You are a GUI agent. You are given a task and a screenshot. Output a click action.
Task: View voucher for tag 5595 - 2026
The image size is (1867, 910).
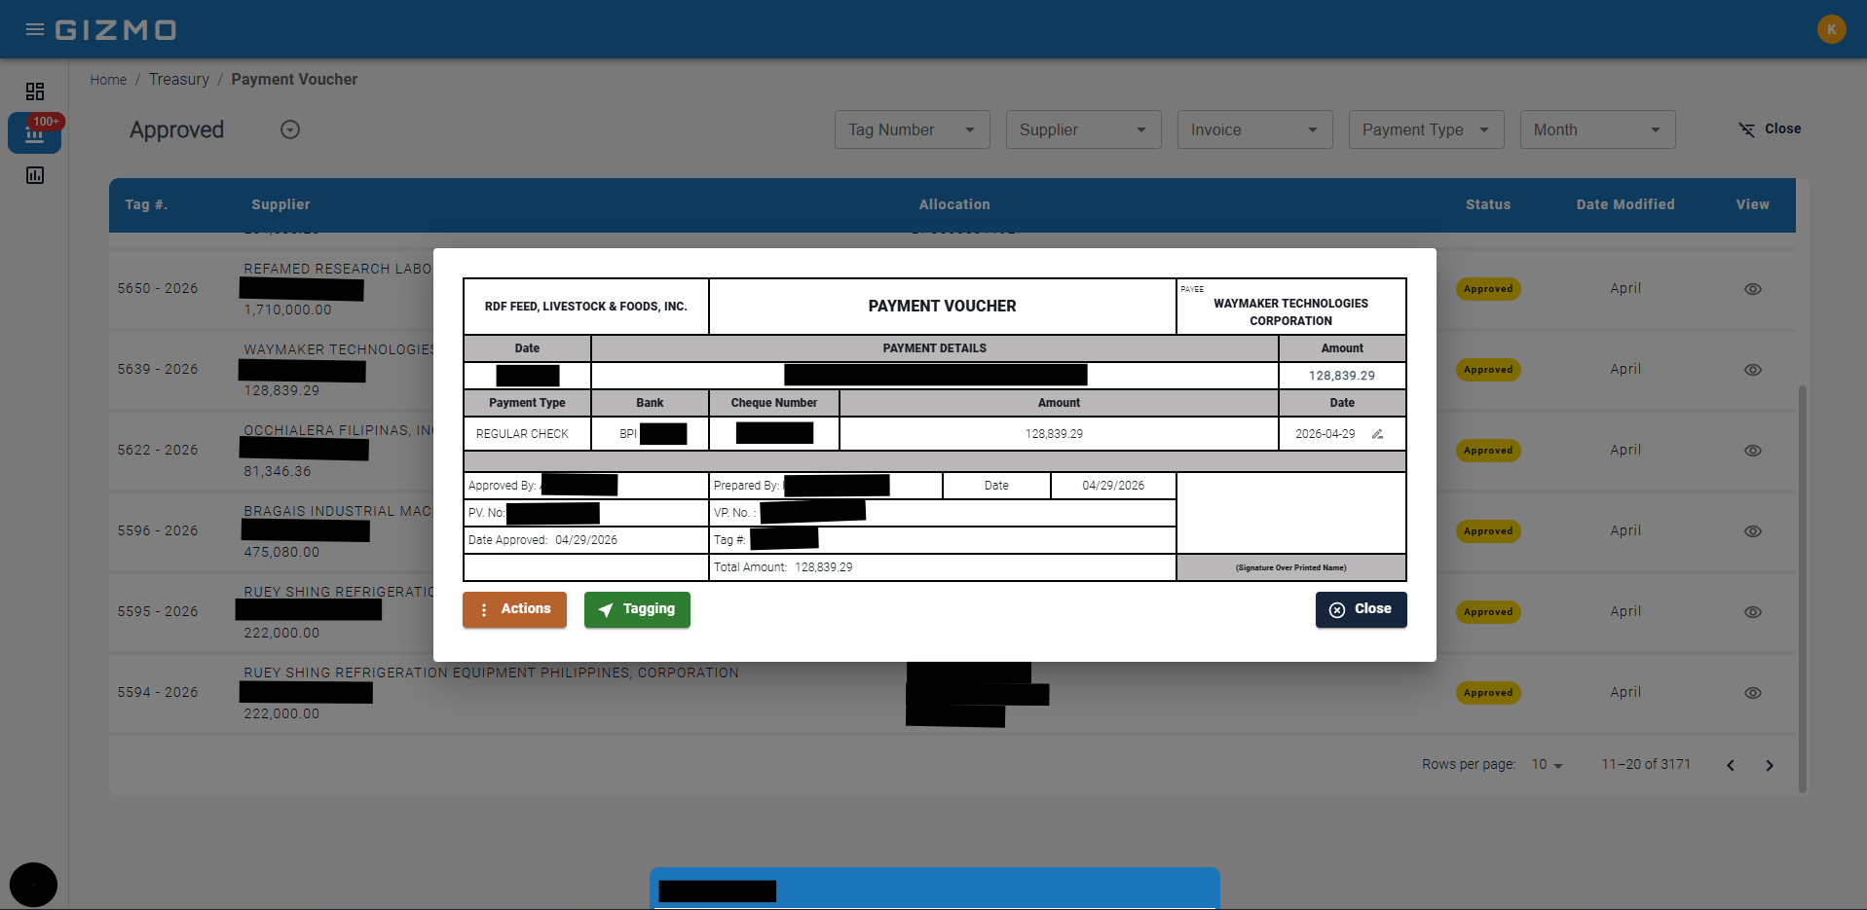coord(1752,612)
